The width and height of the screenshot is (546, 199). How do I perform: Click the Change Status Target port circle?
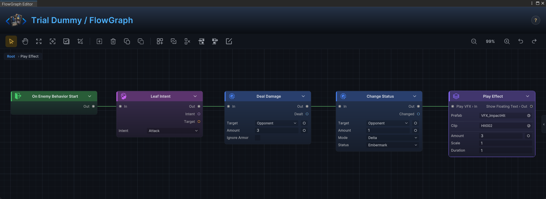pyautogui.click(x=416, y=123)
